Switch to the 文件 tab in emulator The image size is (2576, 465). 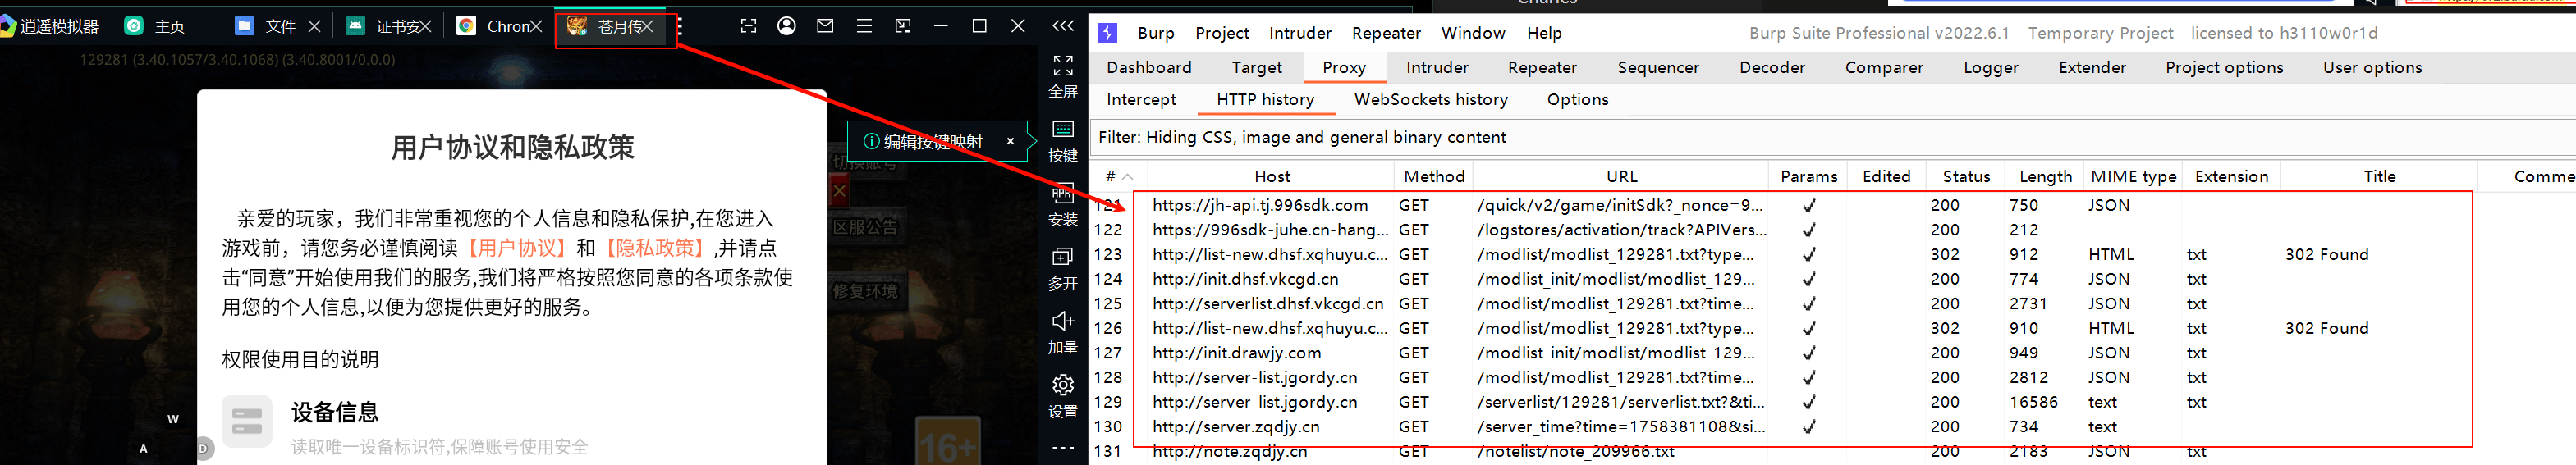tap(266, 26)
